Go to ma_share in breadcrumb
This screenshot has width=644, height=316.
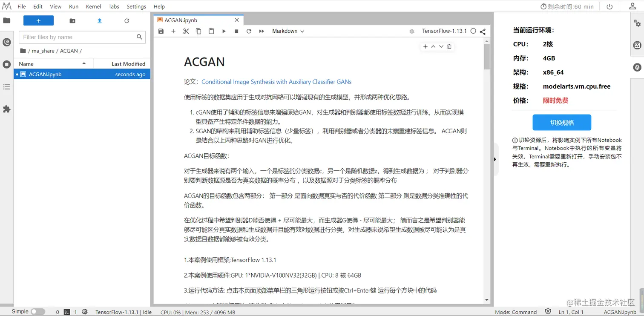(43, 51)
